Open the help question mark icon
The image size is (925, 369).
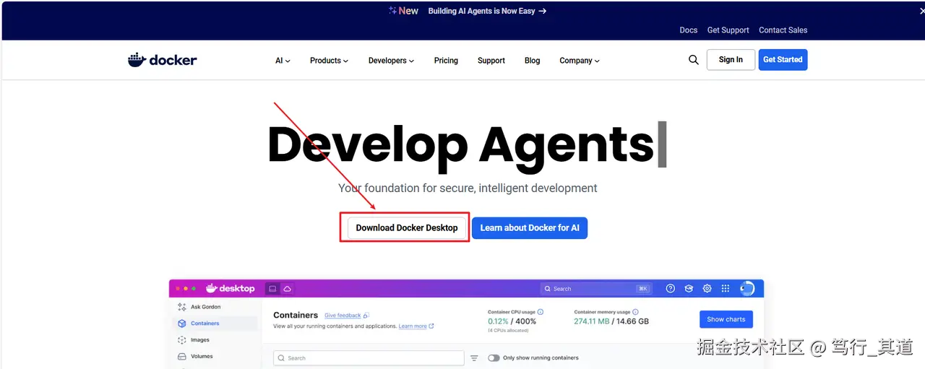pyautogui.click(x=671, y=288)
